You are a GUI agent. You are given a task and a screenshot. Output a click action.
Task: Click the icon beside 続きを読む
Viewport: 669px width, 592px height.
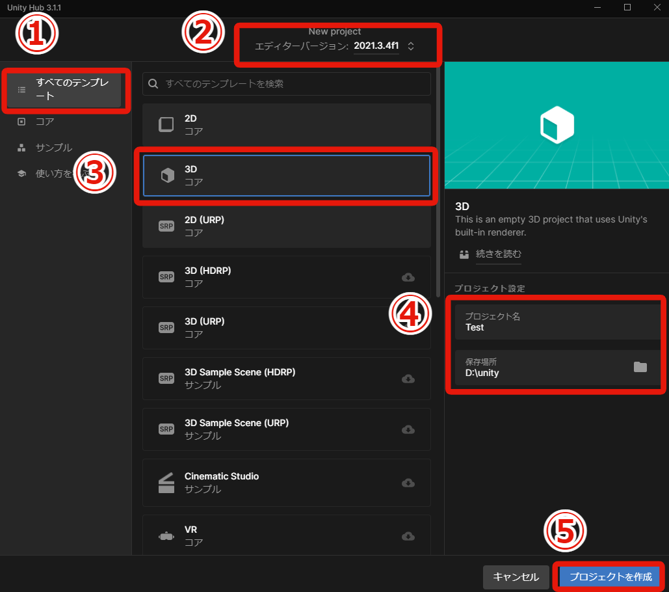click(x=464, y=254)
